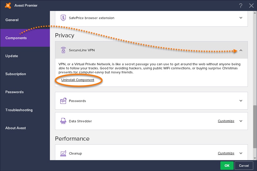Show the About Avast tab
This screenshot has height=171, width=257.
25,128
